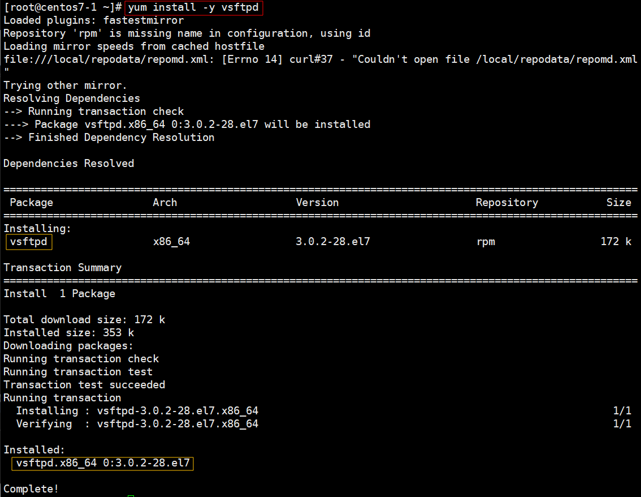Click 'Resolving Dependencies' line
641x497 pixels.
[x=72, y=98]
